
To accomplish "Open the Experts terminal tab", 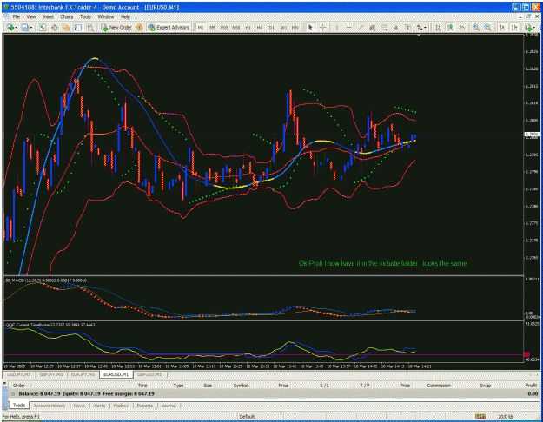I will pyautogui.click(x=145, y=406).
